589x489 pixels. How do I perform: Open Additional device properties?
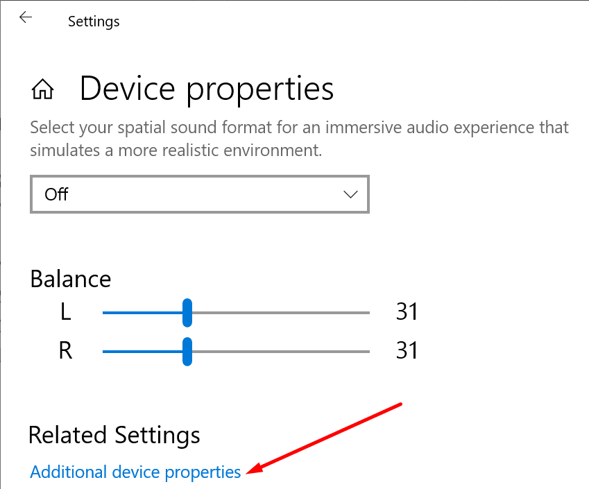coord(135,472)
